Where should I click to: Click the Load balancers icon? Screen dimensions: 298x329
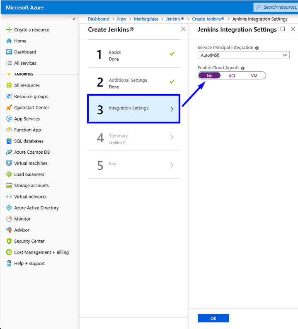[x=9, y=174]
